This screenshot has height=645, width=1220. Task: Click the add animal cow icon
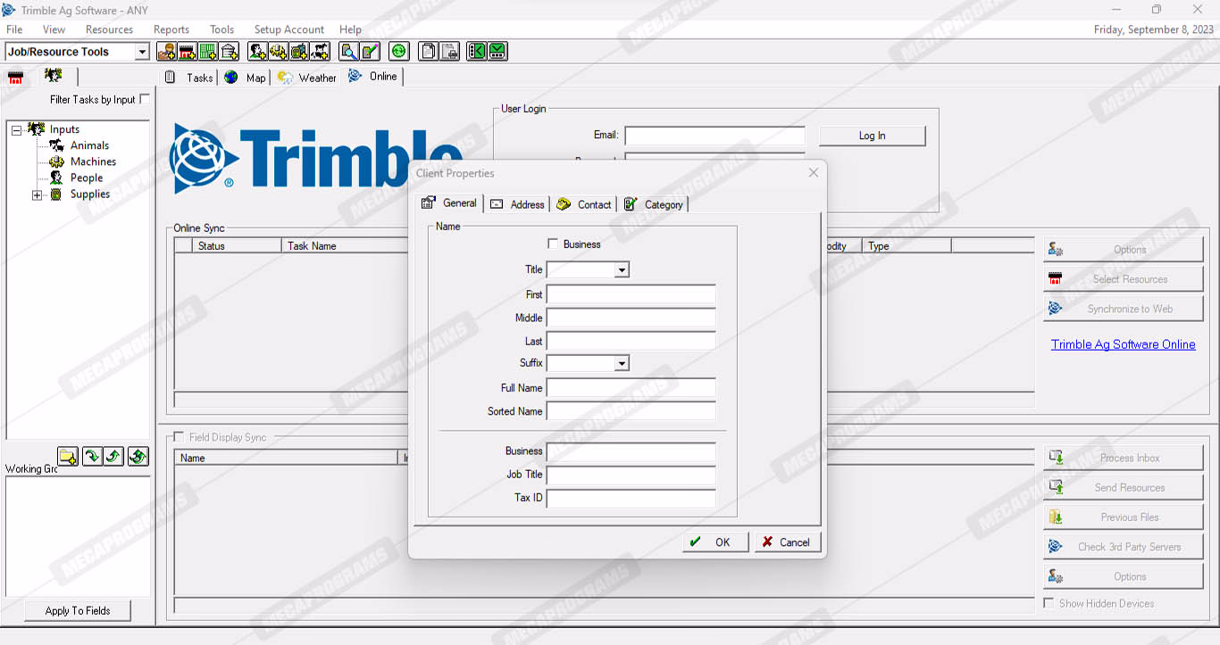click(x=320, y=52)
